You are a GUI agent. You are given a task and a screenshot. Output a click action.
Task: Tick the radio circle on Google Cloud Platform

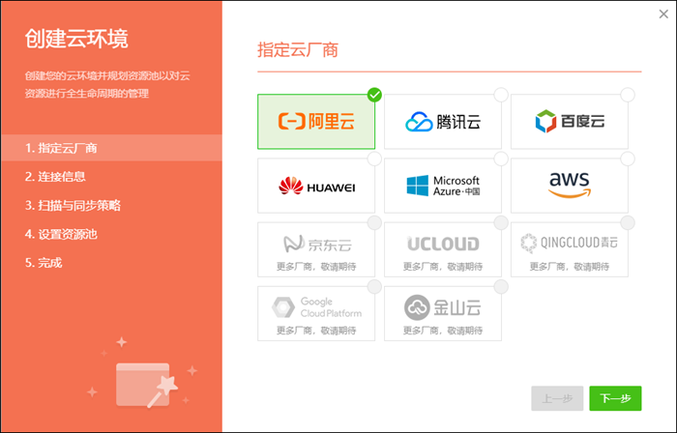(374, 286)
